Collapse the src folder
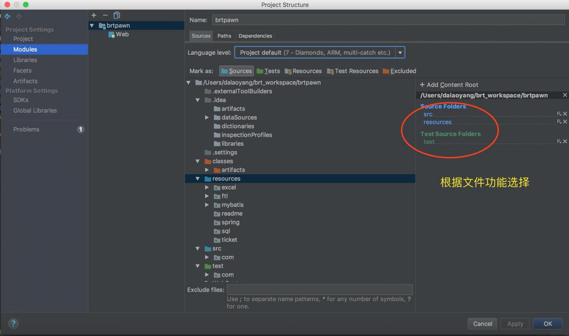The width and height of the screenshot is (569, 336). click(x=198, y=249)
